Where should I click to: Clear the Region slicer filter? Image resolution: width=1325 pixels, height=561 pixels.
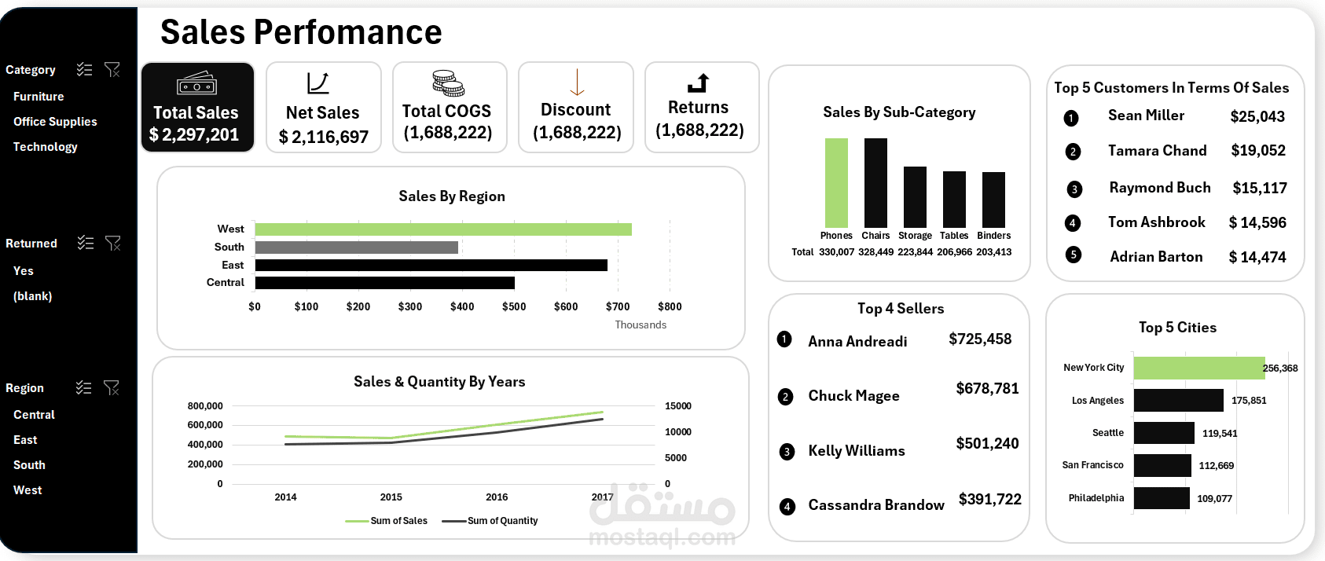pyautogui.click(x=112, y=387)
